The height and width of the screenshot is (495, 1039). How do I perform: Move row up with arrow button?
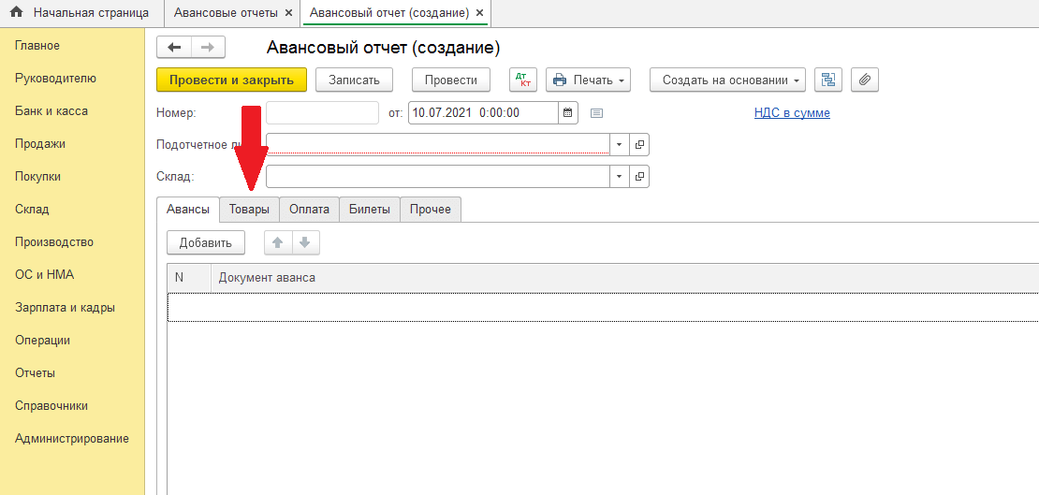coord(277,243)
